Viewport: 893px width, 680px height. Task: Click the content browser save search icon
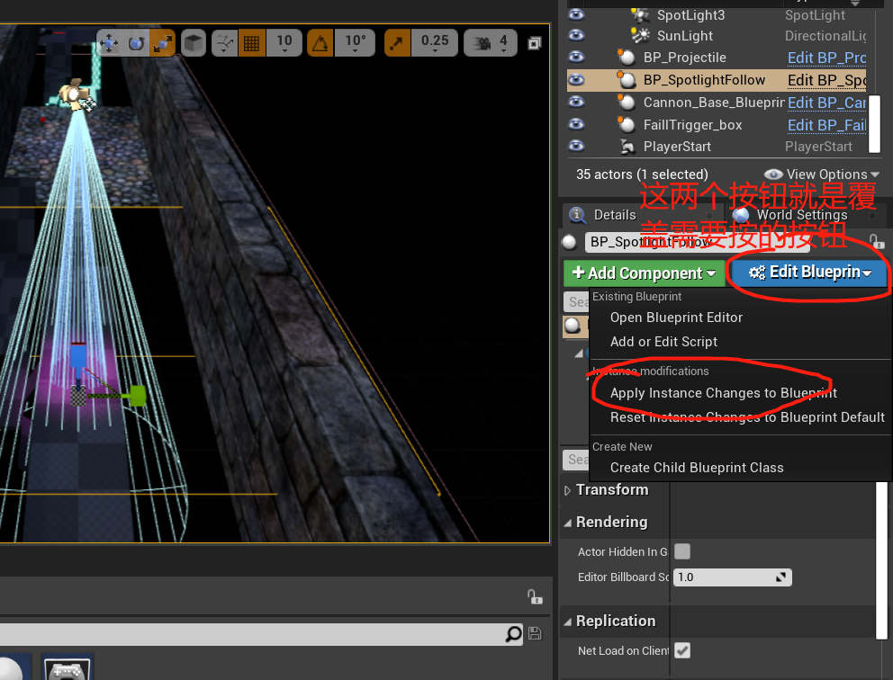[535, 633]
